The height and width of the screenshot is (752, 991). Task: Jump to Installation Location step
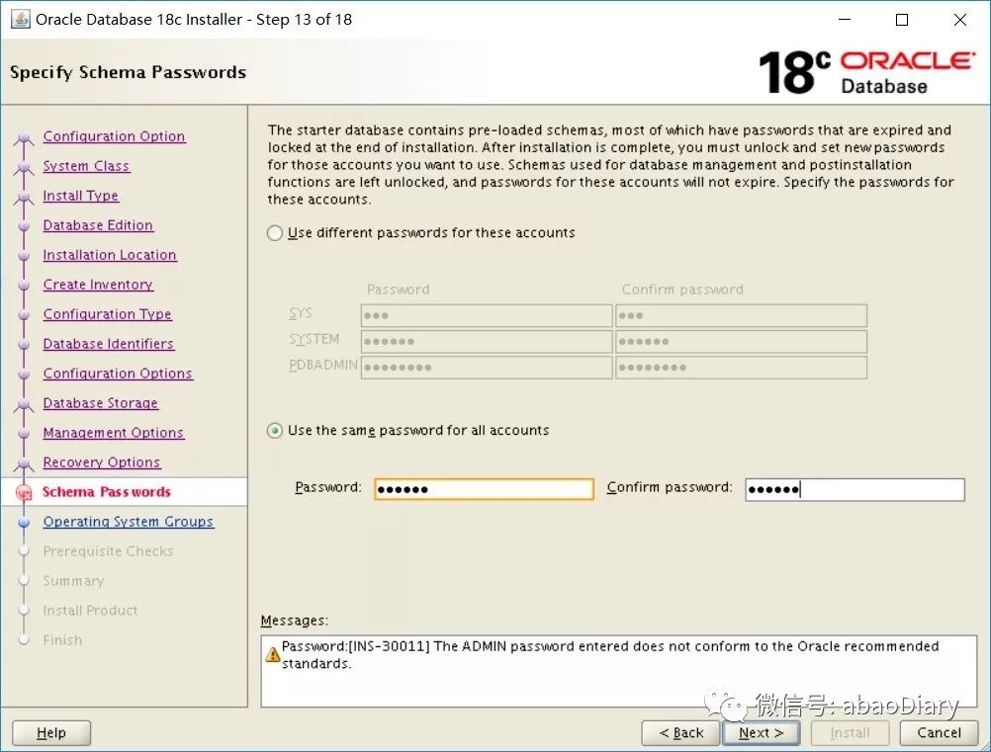(110, 255)
